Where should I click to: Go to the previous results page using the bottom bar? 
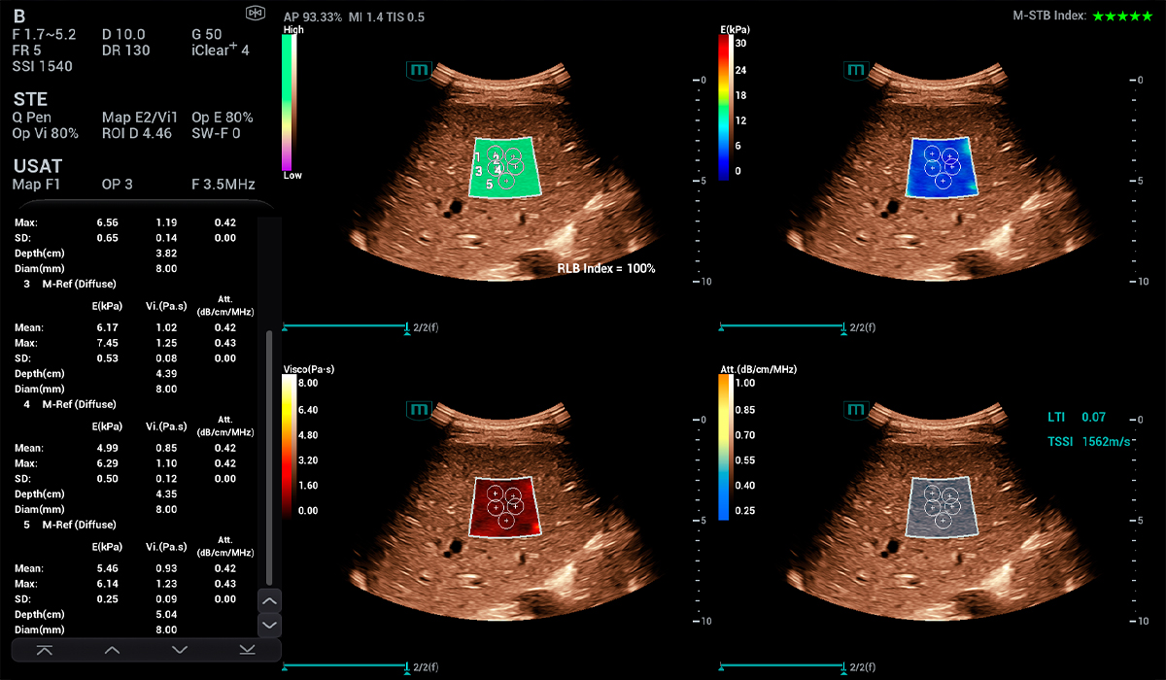[x=112, y=650]
